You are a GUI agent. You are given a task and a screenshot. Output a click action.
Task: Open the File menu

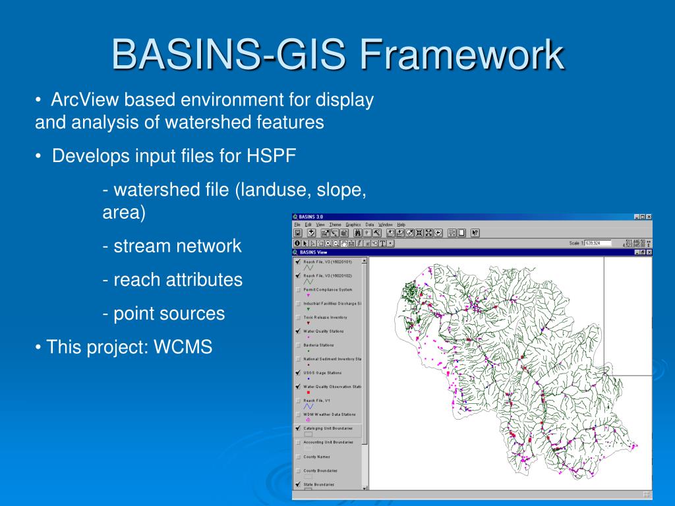coord(297,225)
